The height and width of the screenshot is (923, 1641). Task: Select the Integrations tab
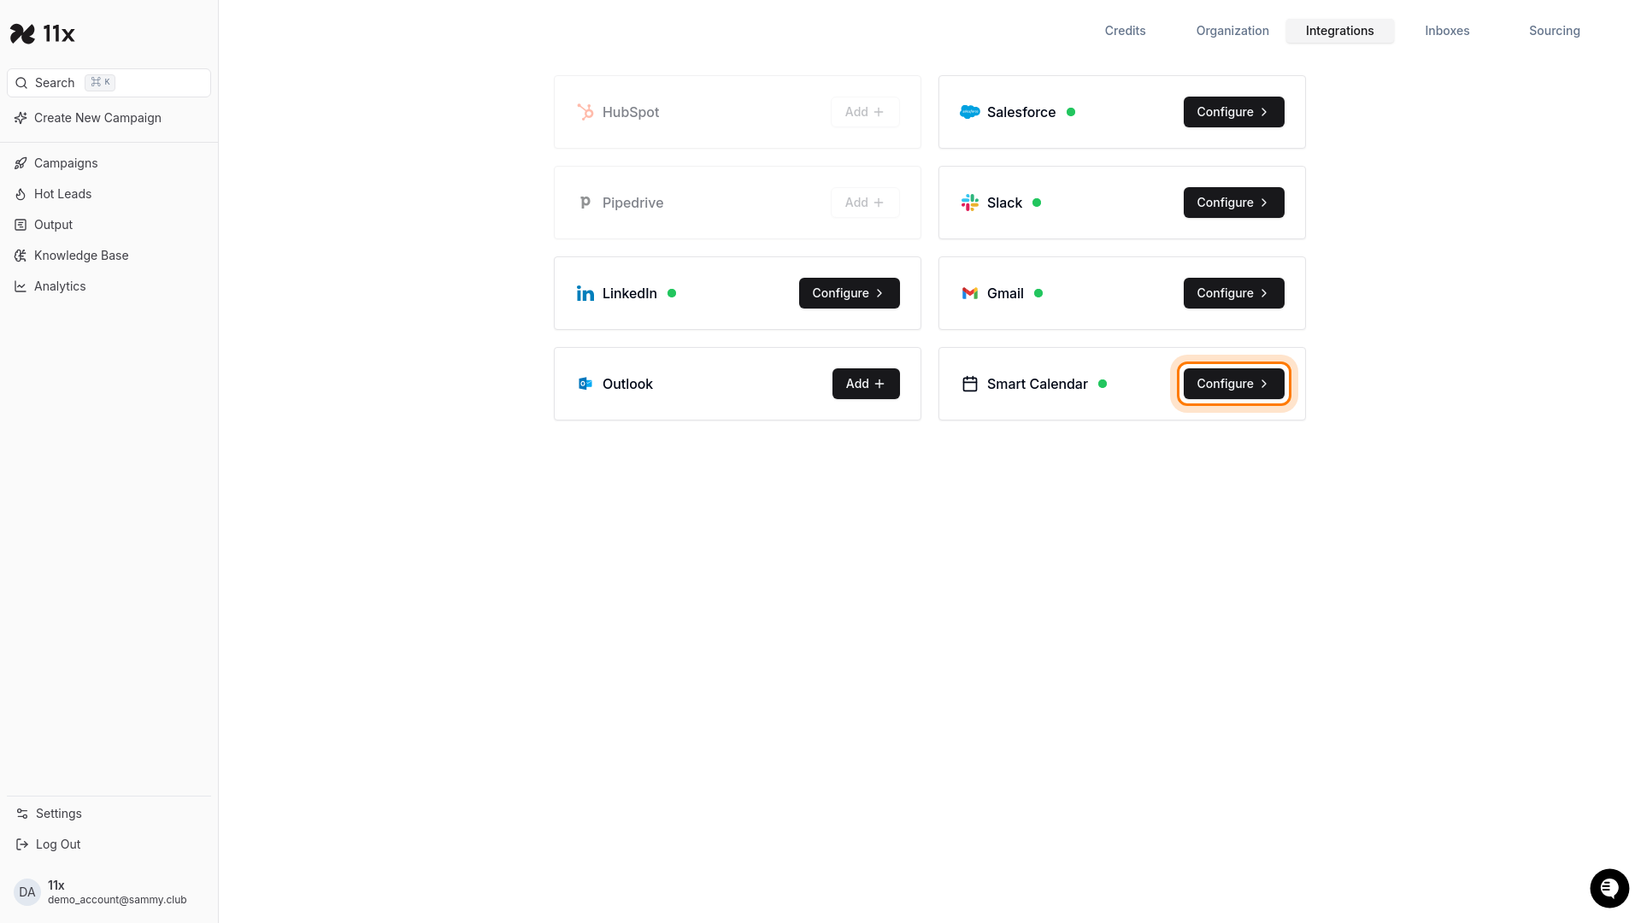(1339, 31)
